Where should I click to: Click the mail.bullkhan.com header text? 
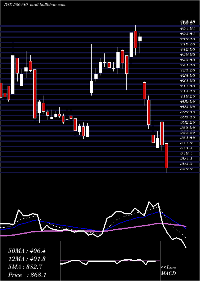point(47,5)
